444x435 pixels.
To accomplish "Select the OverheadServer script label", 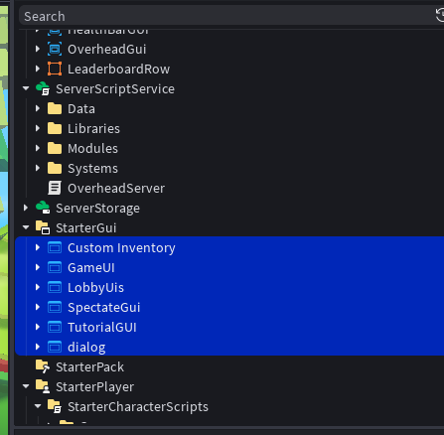I will (116, 189).
